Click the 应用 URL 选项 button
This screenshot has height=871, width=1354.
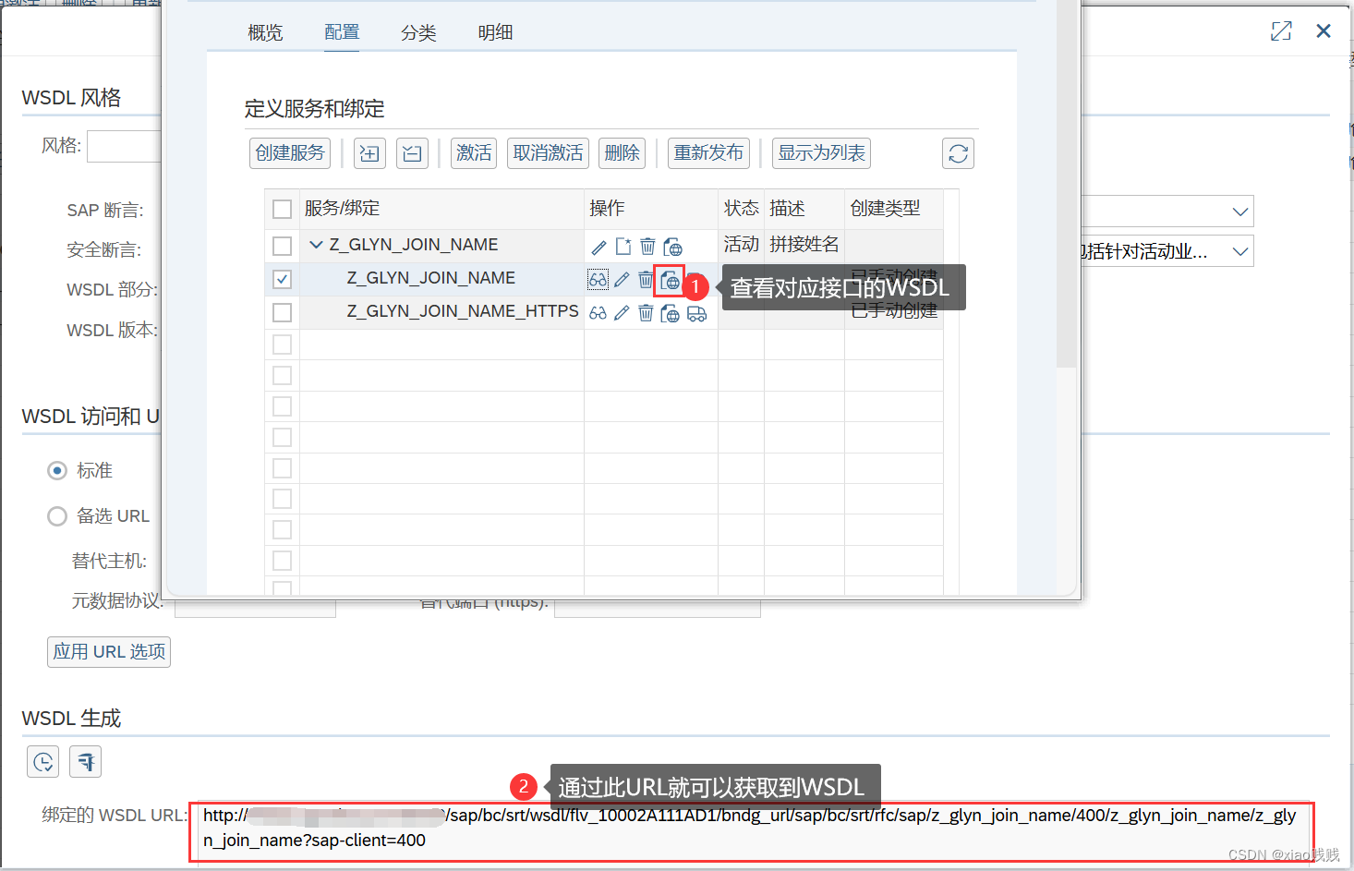point(109,652)
